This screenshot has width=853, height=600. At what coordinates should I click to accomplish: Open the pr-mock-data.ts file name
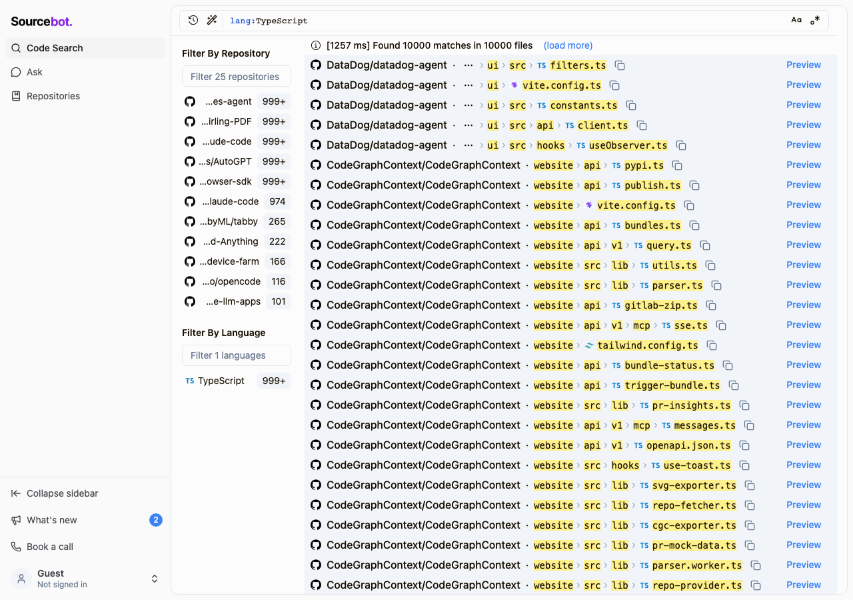pyautogui.click(x=694, y=545)
